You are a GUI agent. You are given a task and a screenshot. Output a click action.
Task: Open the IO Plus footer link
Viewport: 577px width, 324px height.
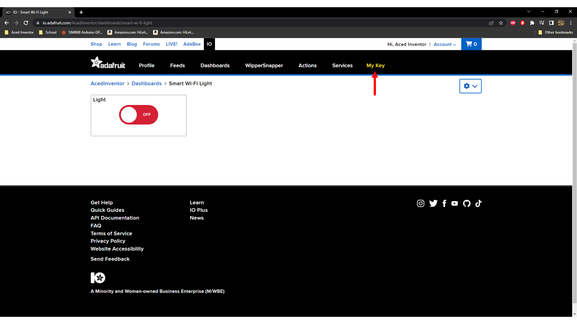click(199, 210)
